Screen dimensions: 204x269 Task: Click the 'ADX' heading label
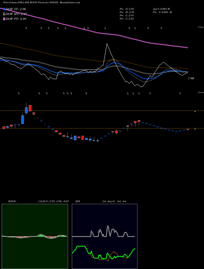[x=77, y=201]
